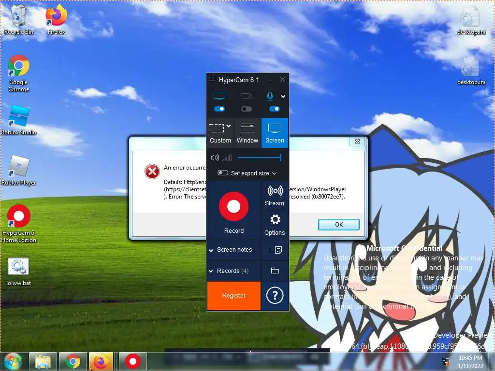Close the error dialog with X
The width and height of the screenshot is (495, 371).
tap(357, 142)
